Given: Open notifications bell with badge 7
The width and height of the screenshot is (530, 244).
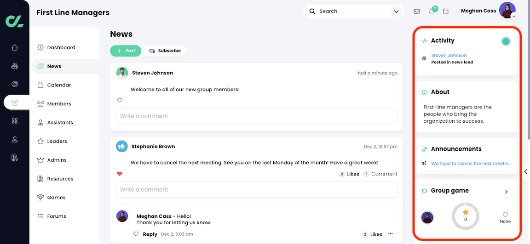Looking at the screenshot, I should [x=432, y=11].
